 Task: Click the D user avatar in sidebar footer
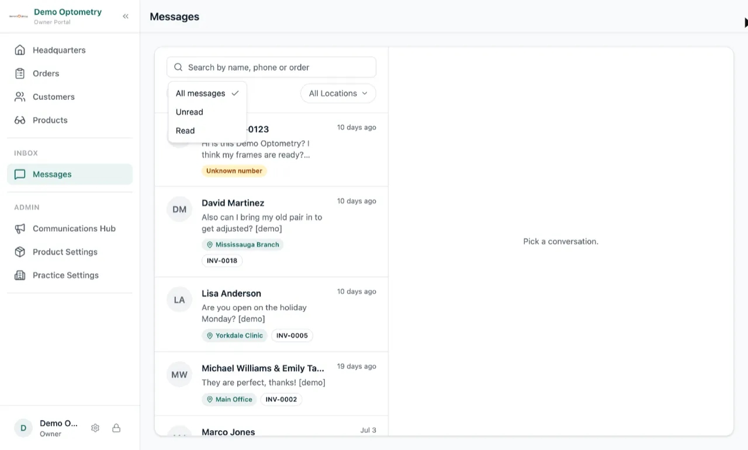click(x=23, y=428)
